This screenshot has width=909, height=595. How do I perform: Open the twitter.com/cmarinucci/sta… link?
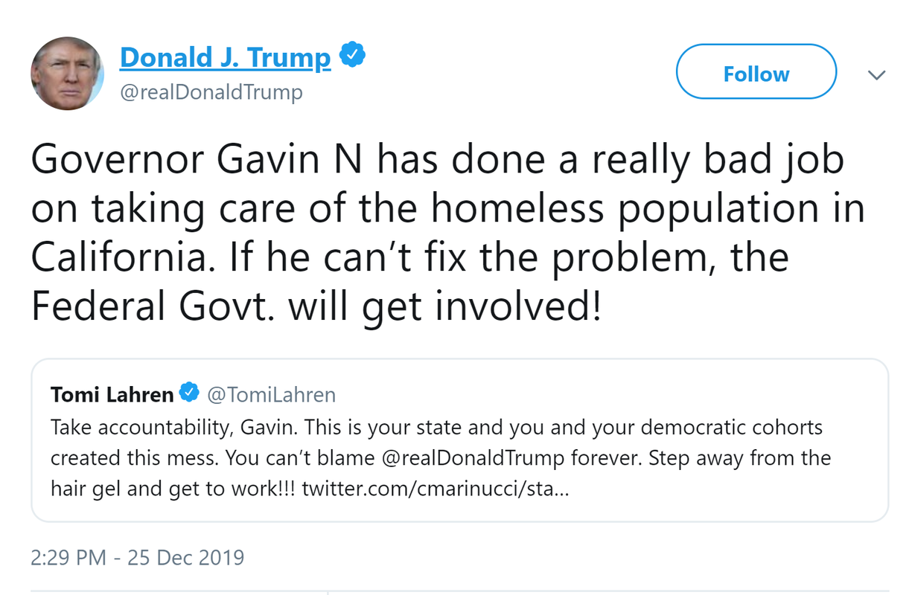coord(436,490)
